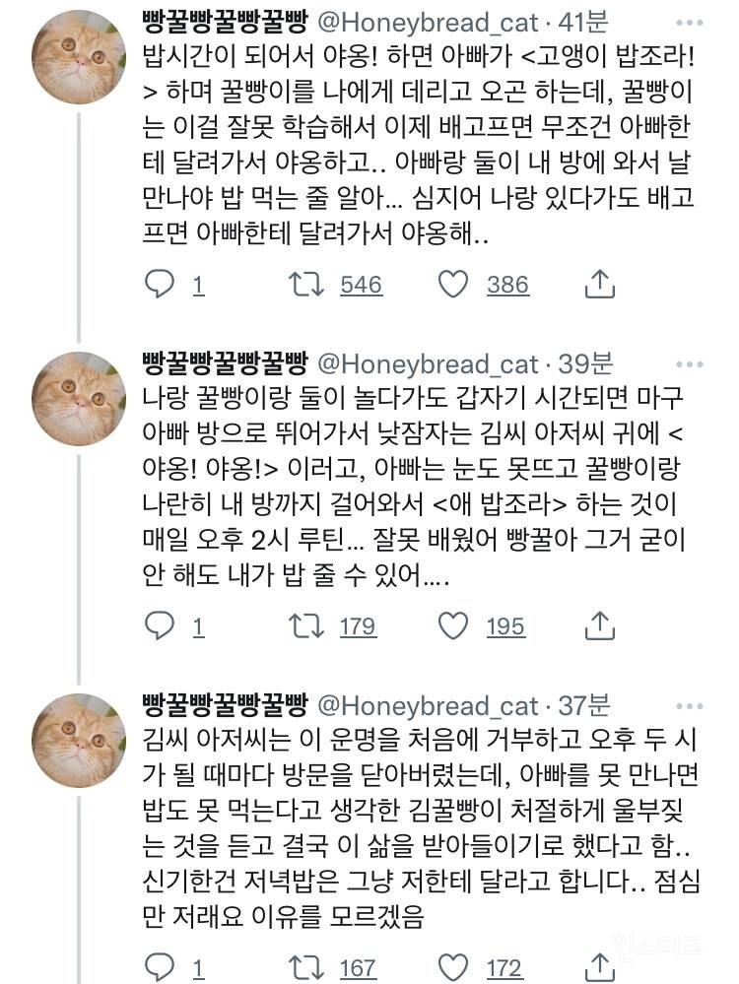The image size is (739, 984).
Task: Share the third tweet (37분)
Action: (x=599, y=967)
